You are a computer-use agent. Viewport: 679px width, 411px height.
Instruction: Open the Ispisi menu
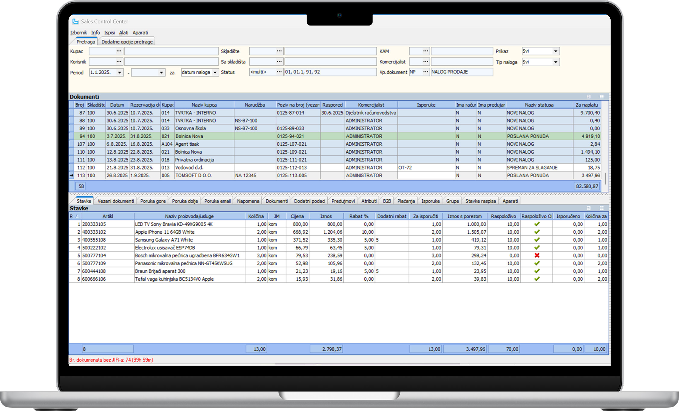point(109,33)
